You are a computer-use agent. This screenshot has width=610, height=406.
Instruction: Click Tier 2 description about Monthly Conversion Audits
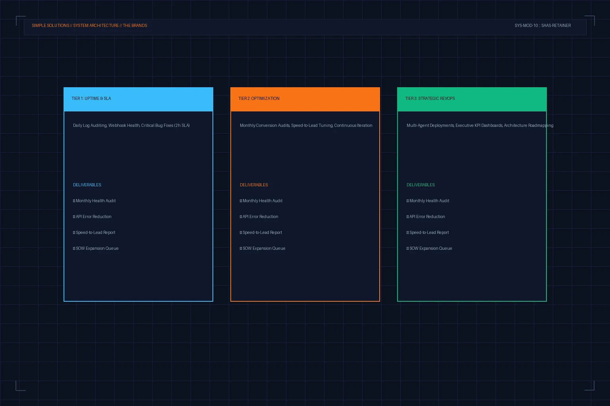(306, 125)
